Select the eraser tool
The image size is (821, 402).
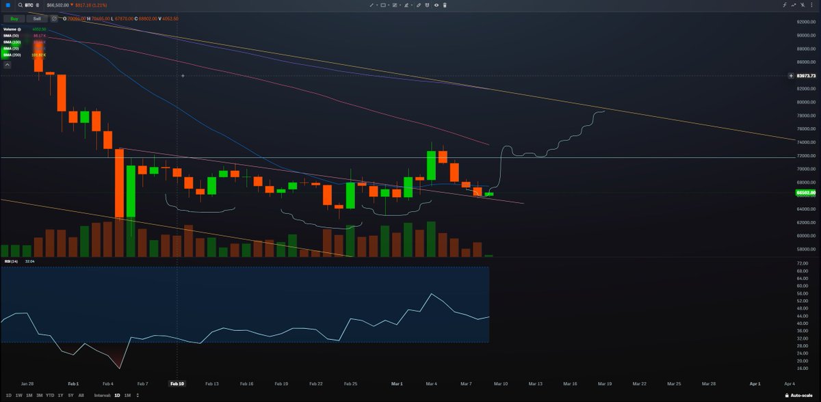[x=419, y=5]
